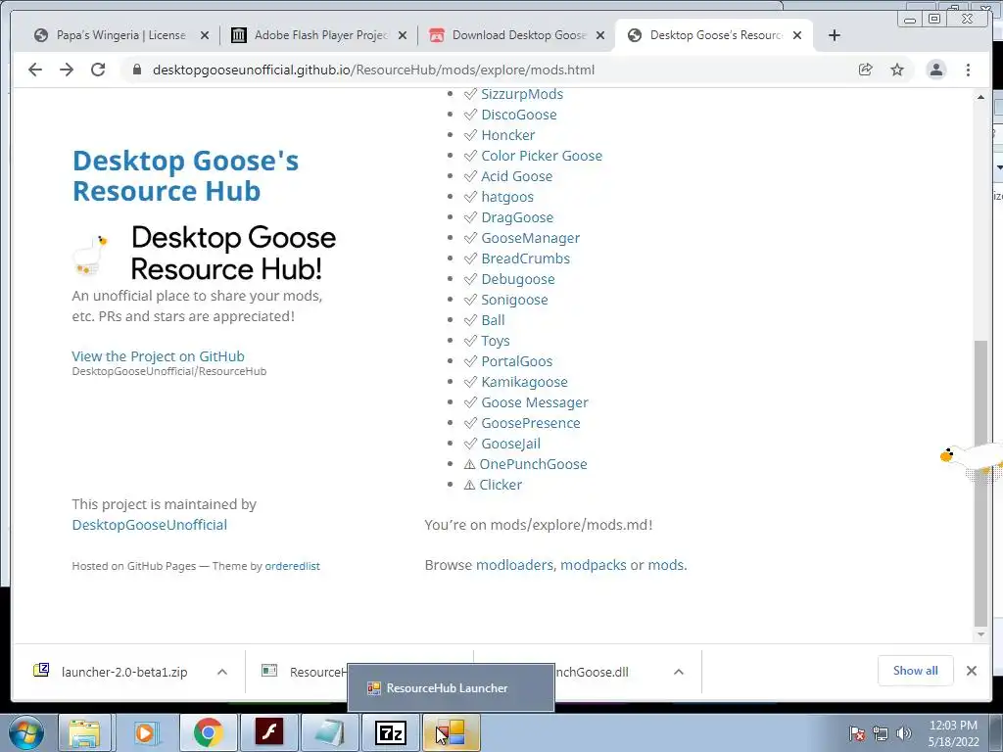Expand options for the PunchGoose.dll download
The height and width of the screenshot is (752, 1003).
pos(679,672)
